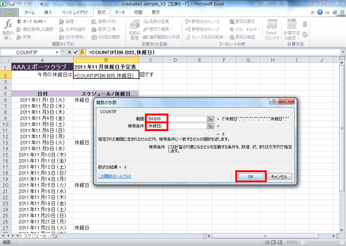Open the Logical (論理) functions menu
Image resolution: width=346 pixels, height=246 pixels.
coord(68,22)
